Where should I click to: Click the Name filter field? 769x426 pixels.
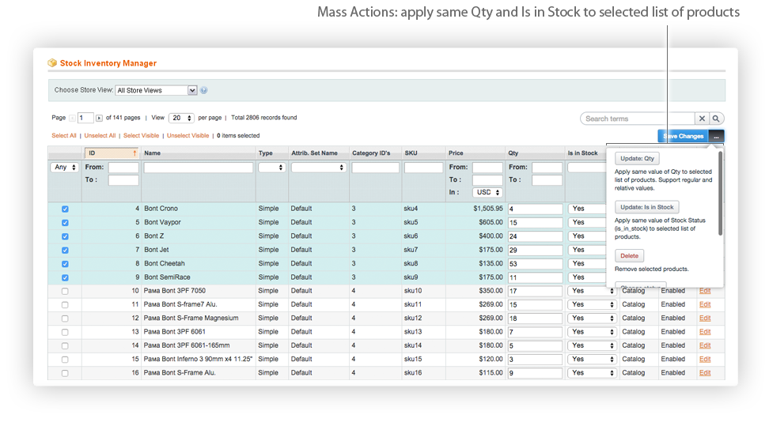click(x=198, y=168)
